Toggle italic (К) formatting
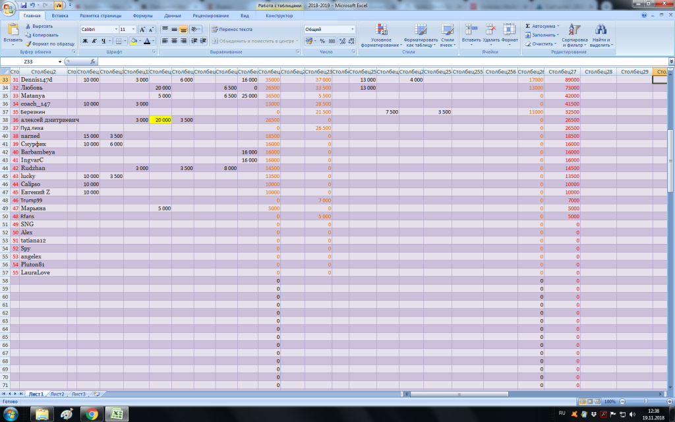The height and width of the screenshot is (422, 675). [94, 41]
